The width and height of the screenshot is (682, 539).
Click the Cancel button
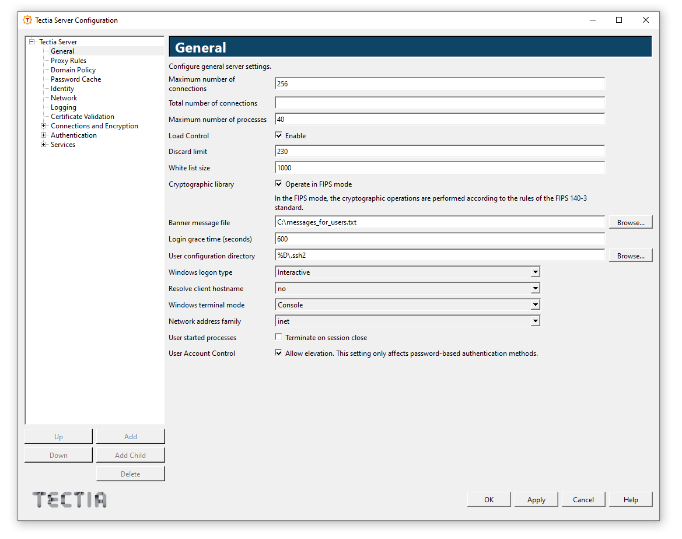coord(583,499)
